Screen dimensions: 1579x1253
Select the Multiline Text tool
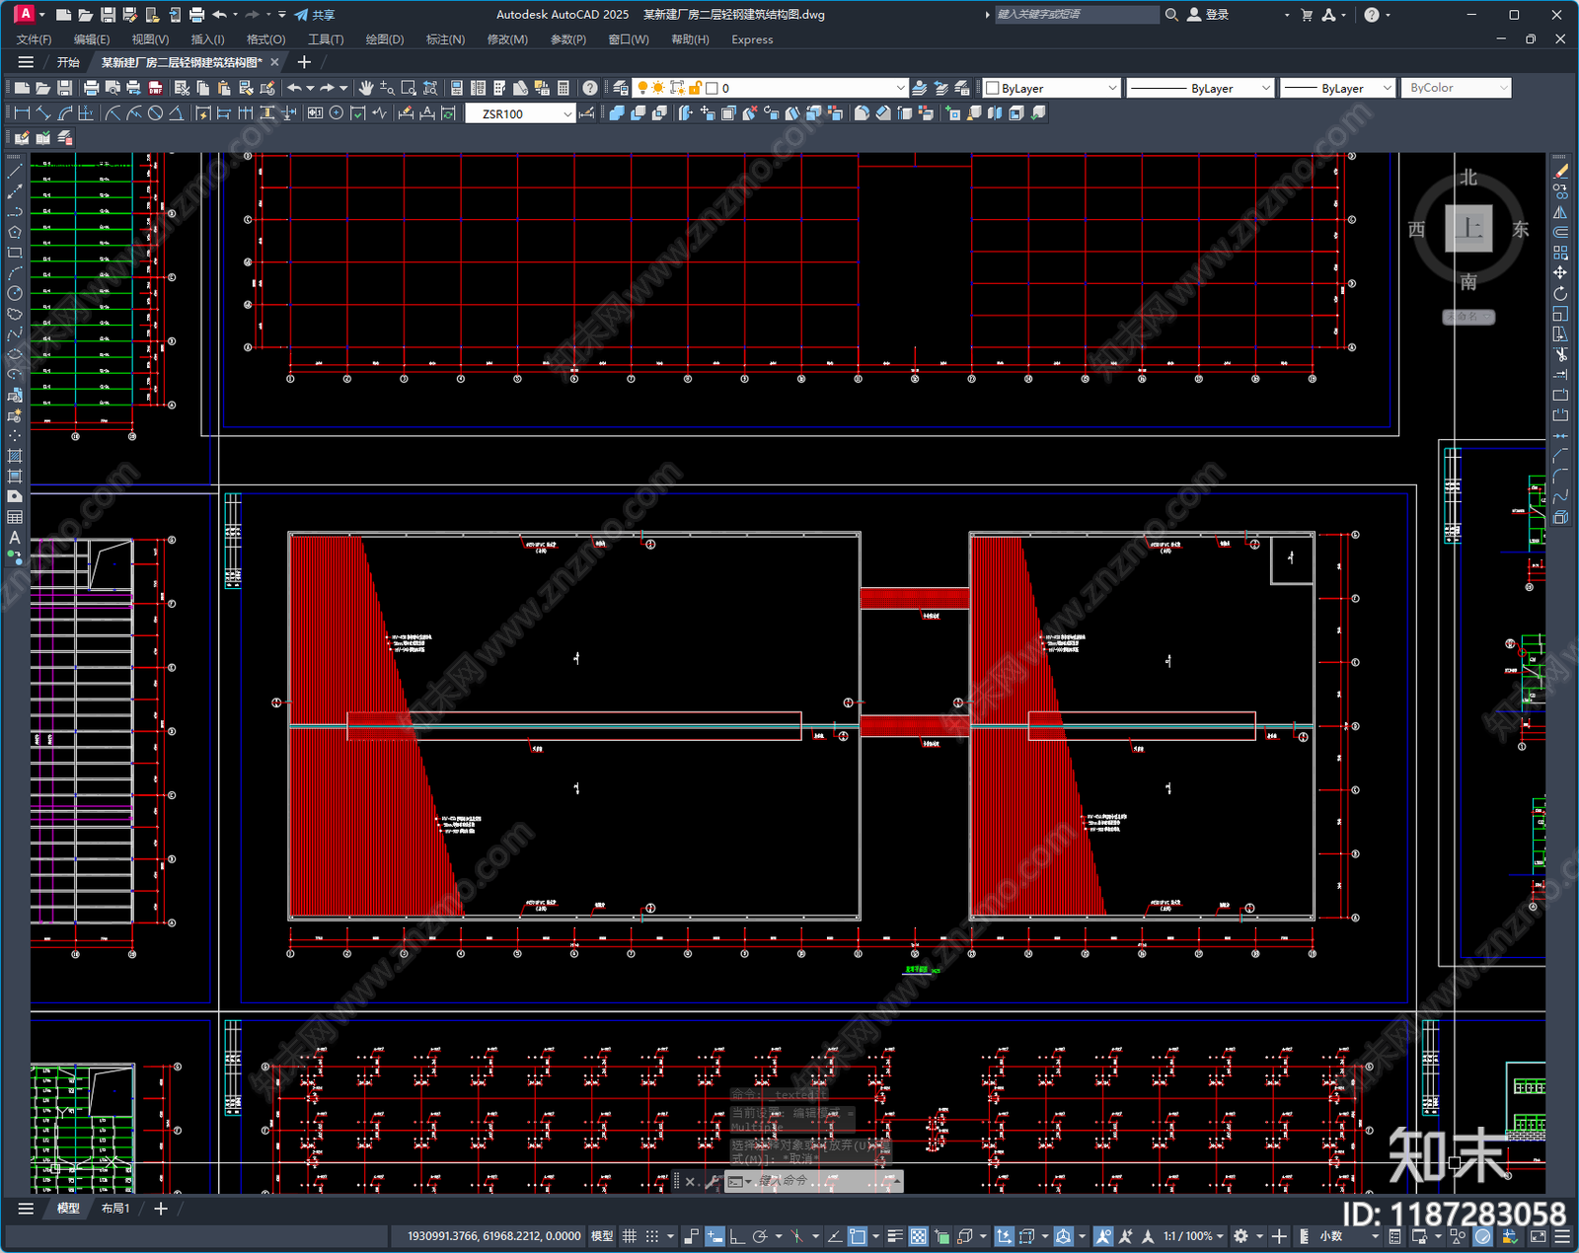click(15, 538)
